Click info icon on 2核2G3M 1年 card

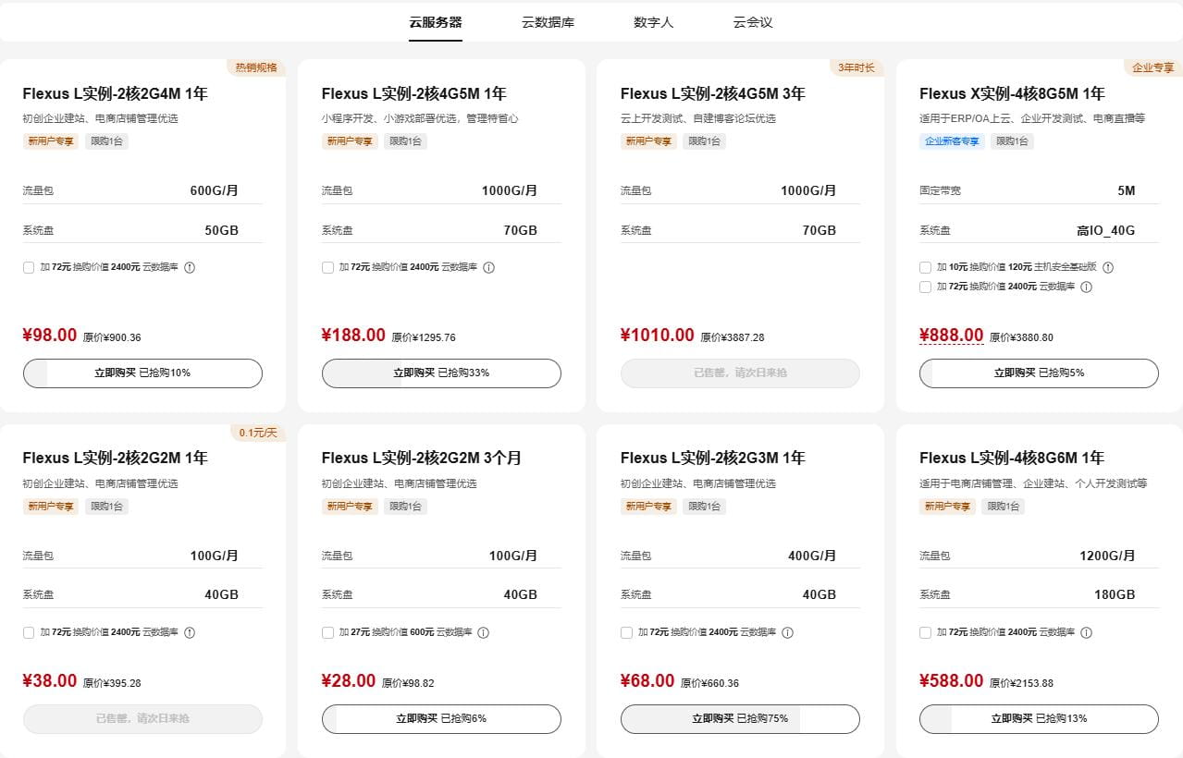(787, 632)
